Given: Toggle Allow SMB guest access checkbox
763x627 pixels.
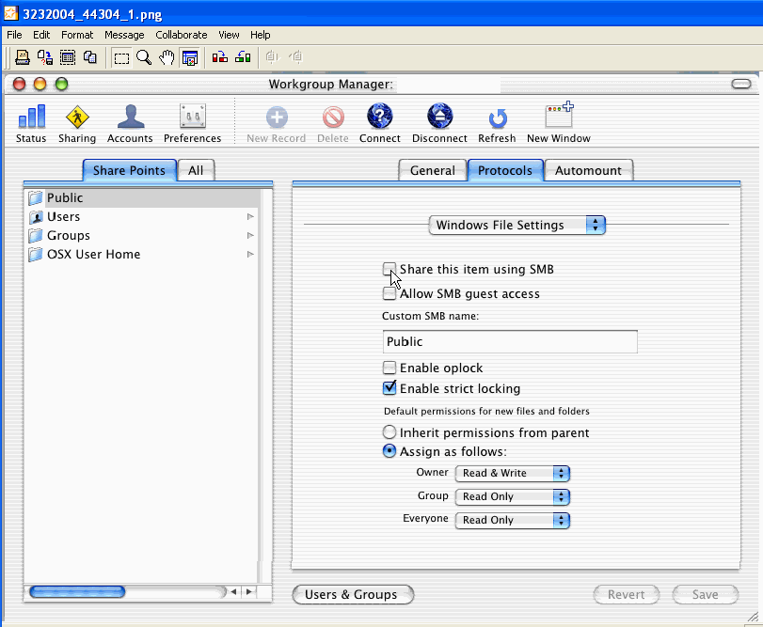Looking at the screenshot, I should point(389,293).
